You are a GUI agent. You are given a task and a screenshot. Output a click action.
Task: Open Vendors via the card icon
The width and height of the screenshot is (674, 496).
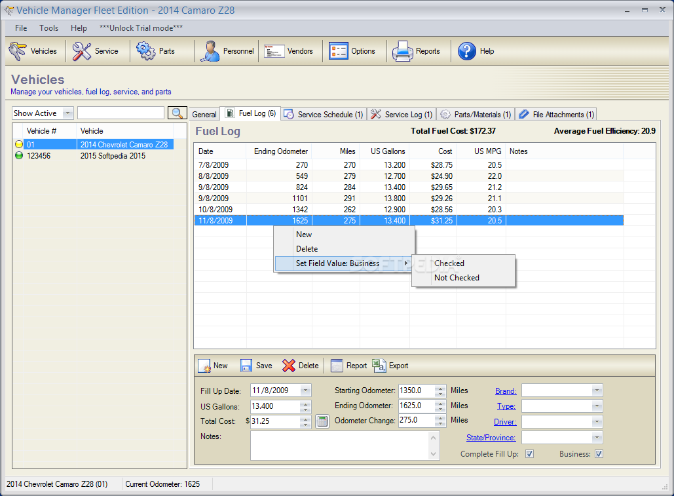[x=274, y=51]
